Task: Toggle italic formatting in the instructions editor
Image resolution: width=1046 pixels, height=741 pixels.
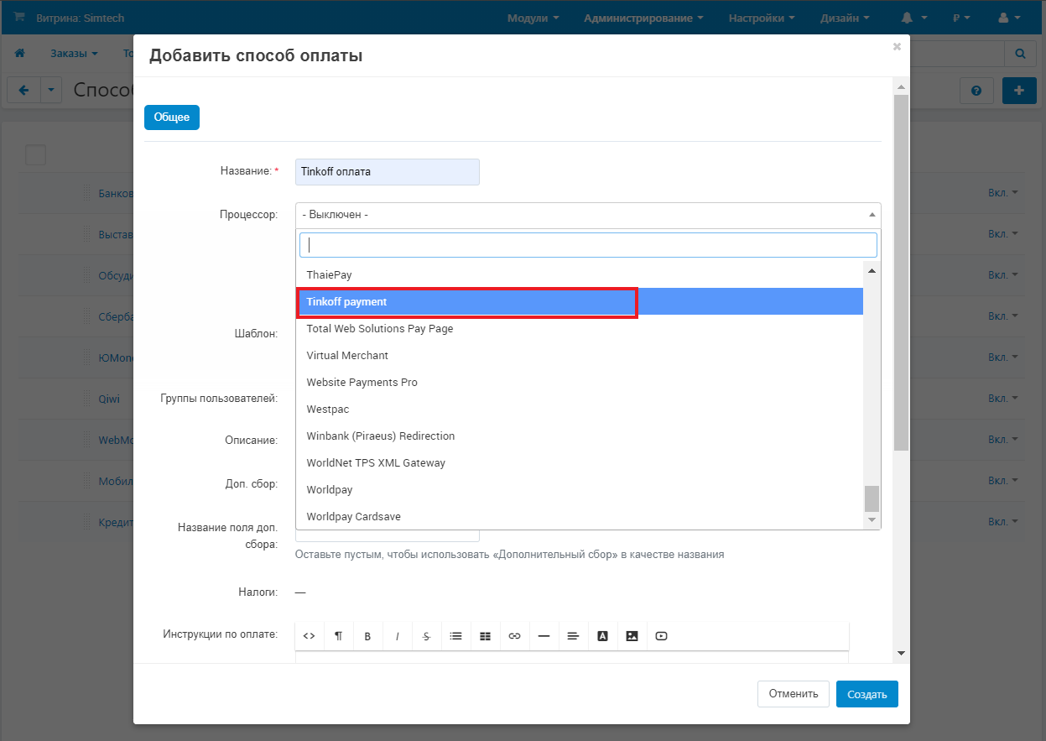Action: click(x=397, y=636)
